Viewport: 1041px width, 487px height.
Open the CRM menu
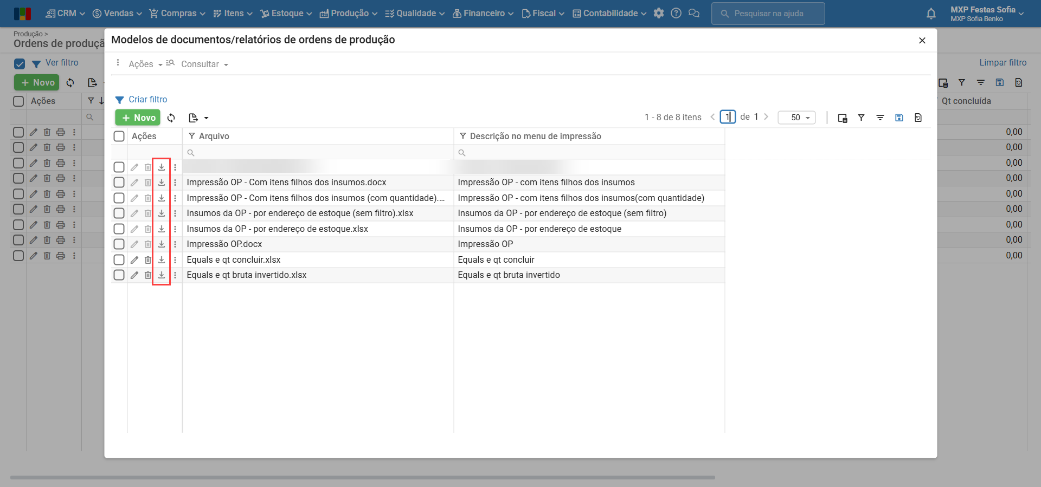coord(66,14)
